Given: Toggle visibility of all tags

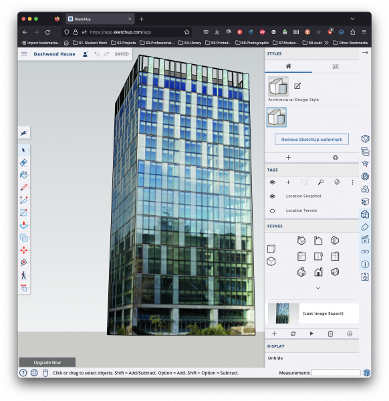Looking at the screenshot, I should pyautogui.click(x=273, y=182).
